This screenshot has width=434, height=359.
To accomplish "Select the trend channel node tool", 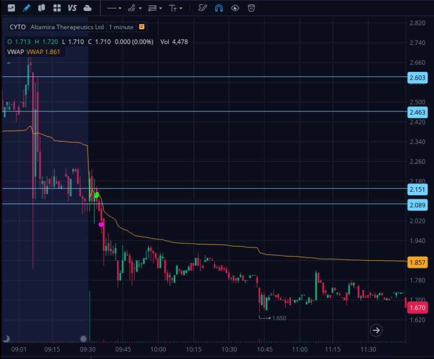I will click(132, 8).
